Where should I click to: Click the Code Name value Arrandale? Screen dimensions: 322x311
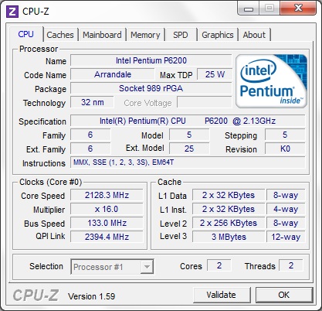tap(113, 74)
